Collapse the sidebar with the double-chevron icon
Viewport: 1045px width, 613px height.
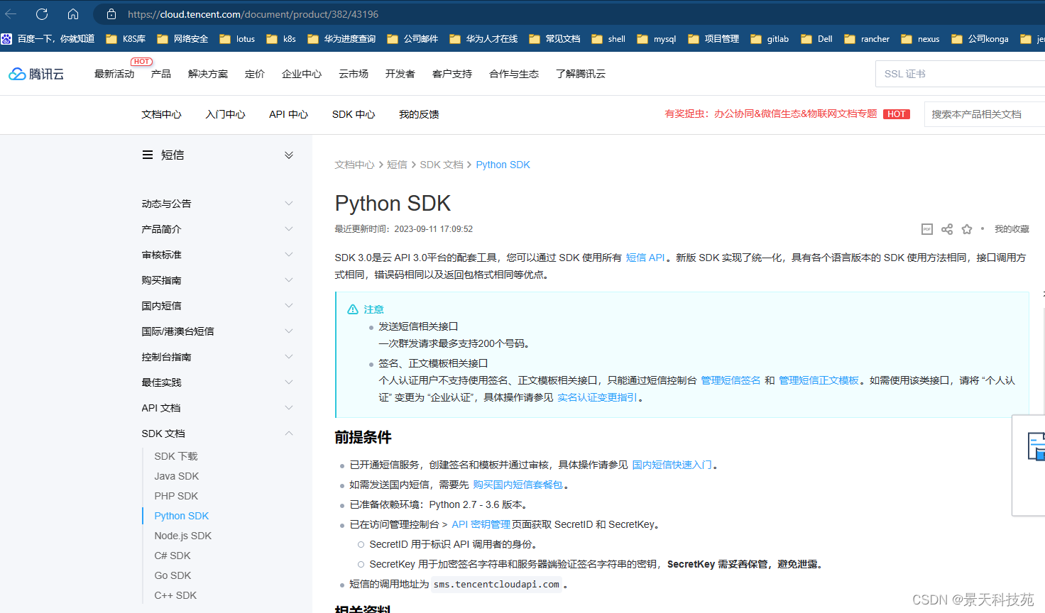(x=289, y=154)
